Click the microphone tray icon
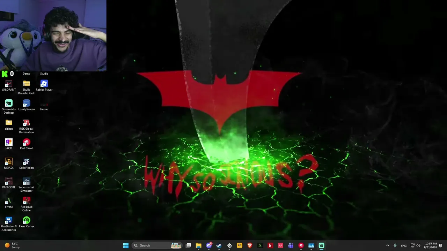This screenshot has height=251, width=447. pyautogui.click(x=395, y=245)
